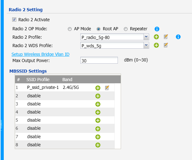The image size is (192, 160).
Task: Click the SSID Profile column header
Action: (x=38, y=80)
